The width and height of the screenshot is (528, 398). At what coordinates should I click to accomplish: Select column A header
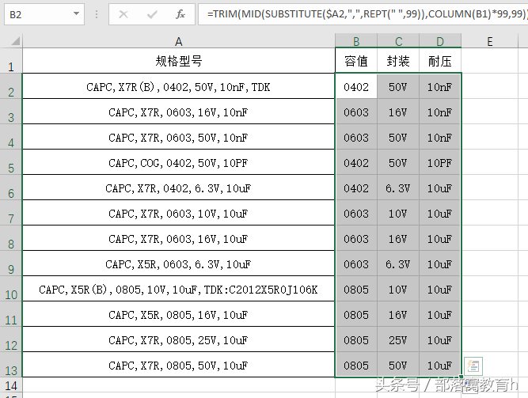pos(178,41)
